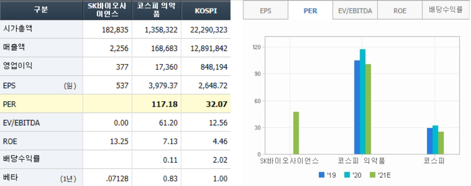Screen dimensions: 471x186
Task: Switch to the ROE chart tab
Action: point(400,10)
